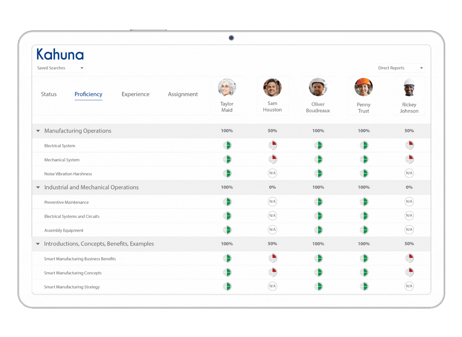The height and width of the screenshot is (337, 462).
Task: Open the Direct Reports dropdown
Action: [400, 68]
